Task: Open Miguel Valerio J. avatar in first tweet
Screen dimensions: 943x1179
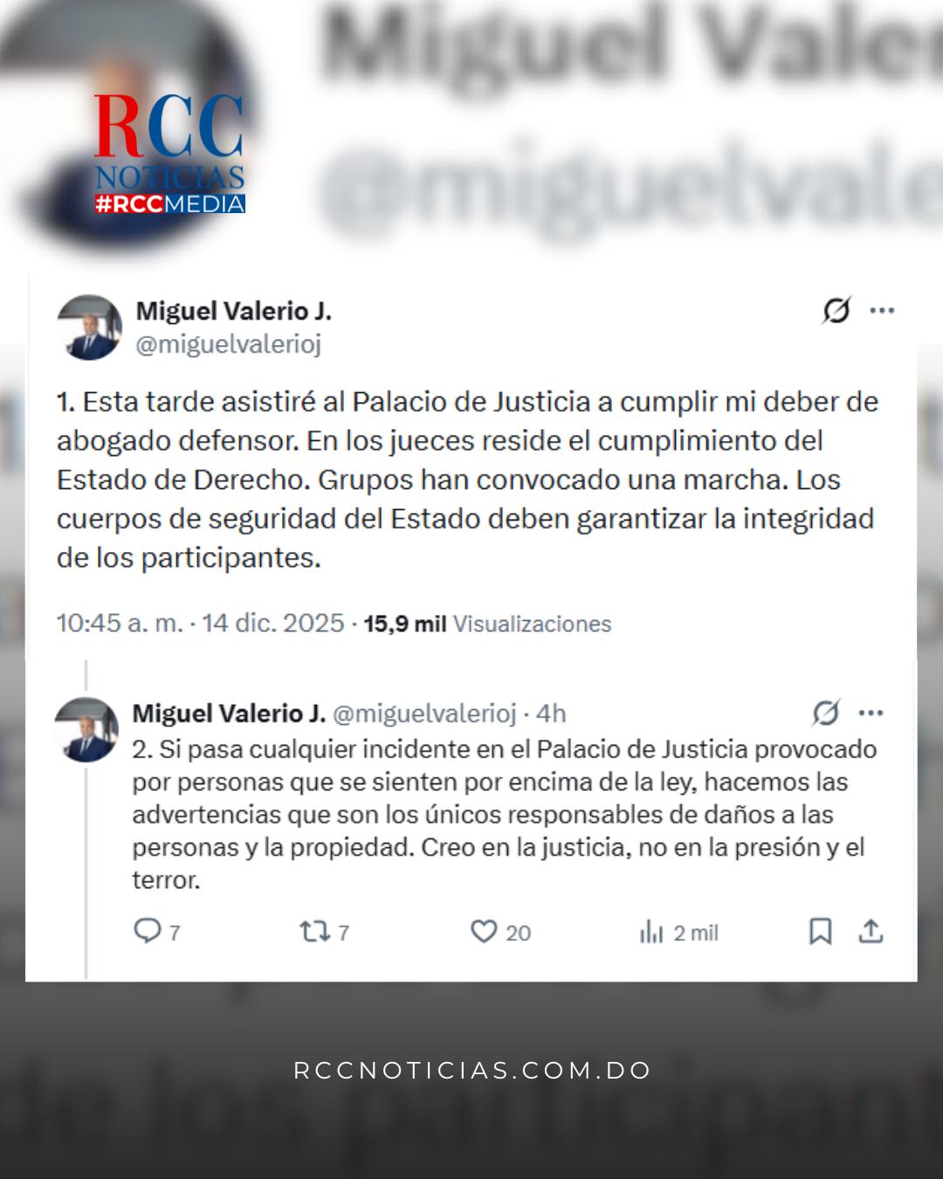Action: pos(89,327)
